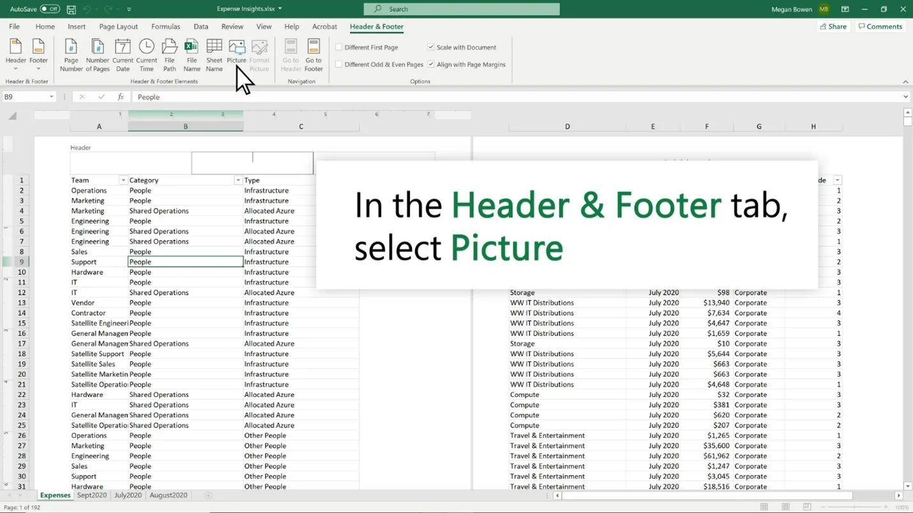Insert the Sheet Name element
Image resolution: width=913 pixels, height=513 pixels.
(214, 54)
